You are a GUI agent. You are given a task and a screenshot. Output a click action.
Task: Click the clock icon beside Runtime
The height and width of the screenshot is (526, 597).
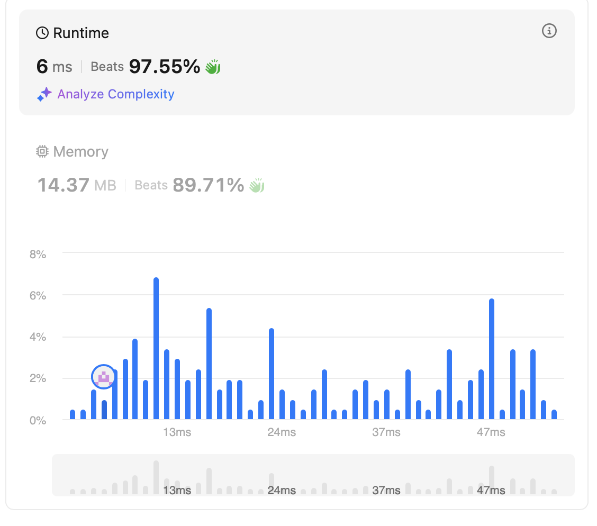pyautogui.click(x=42, y=33)
